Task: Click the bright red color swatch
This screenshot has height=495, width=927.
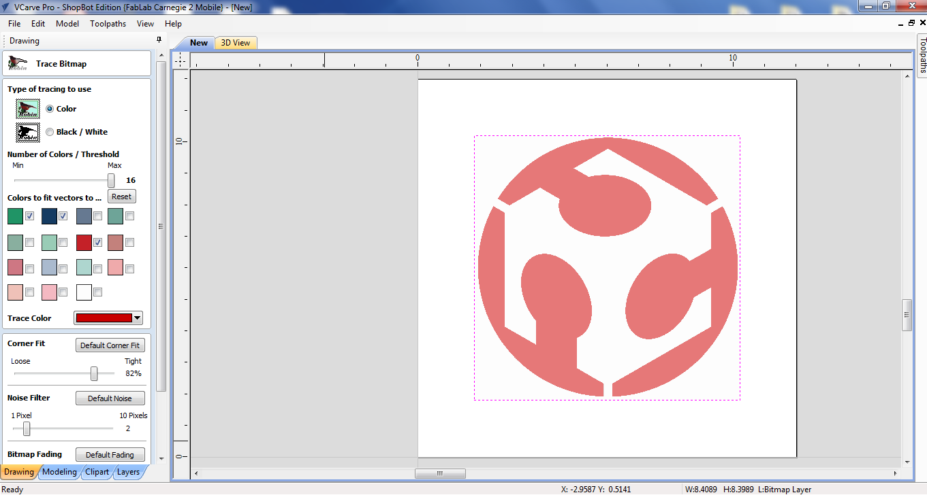Action: [84, 242]
